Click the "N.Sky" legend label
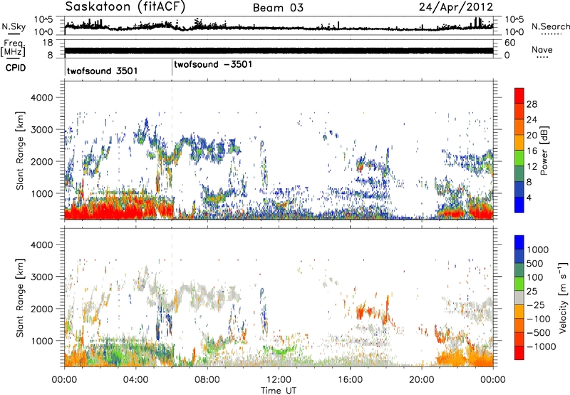570x395 pixels. coord(14,26)
